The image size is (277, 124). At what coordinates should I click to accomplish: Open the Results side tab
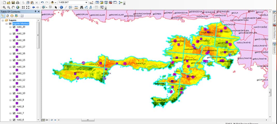[x=274, y=17]
